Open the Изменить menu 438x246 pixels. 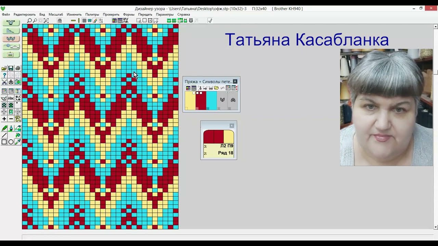[x=74, y=15]
